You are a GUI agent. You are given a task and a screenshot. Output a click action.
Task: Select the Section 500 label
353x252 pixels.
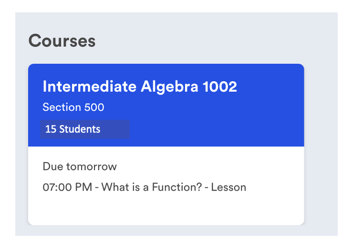click(x=73, y=107)
